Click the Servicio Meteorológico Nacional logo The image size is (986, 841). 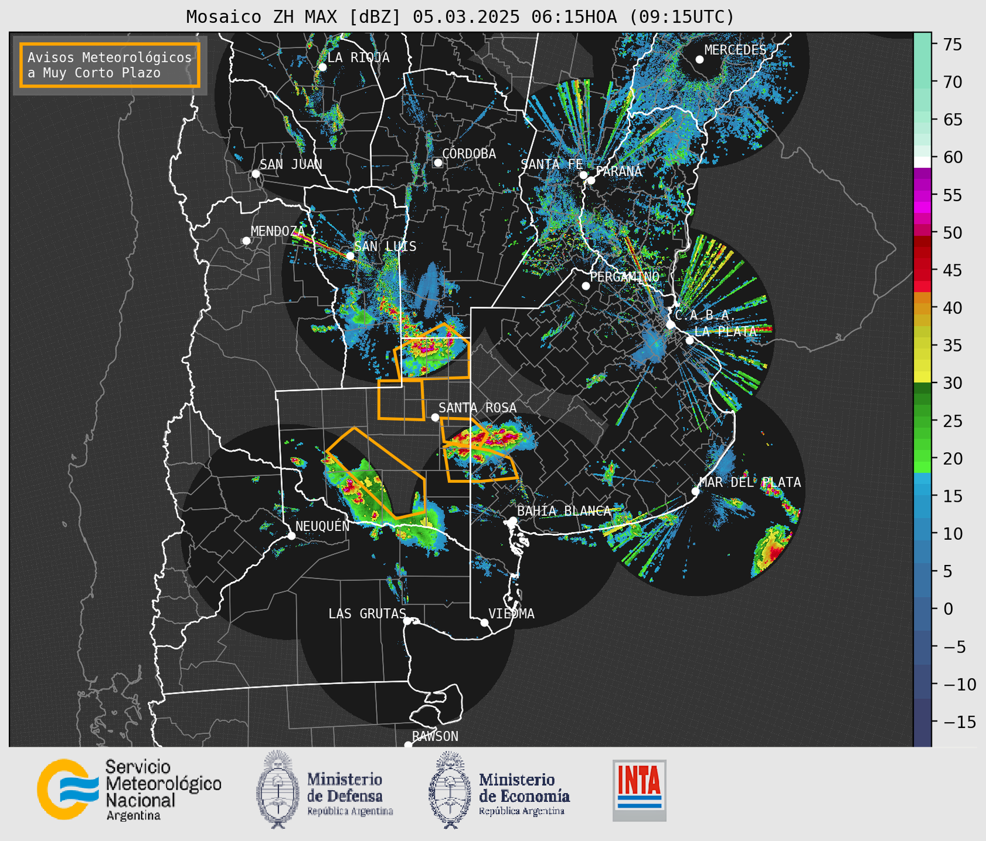click(129, 790)
